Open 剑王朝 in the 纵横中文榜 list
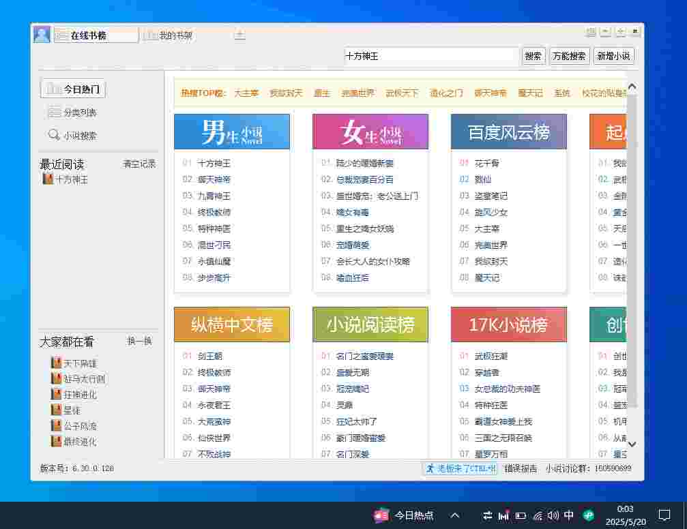Image resolution: width=687 pixels, height=529 pixels. pos(210,356)
